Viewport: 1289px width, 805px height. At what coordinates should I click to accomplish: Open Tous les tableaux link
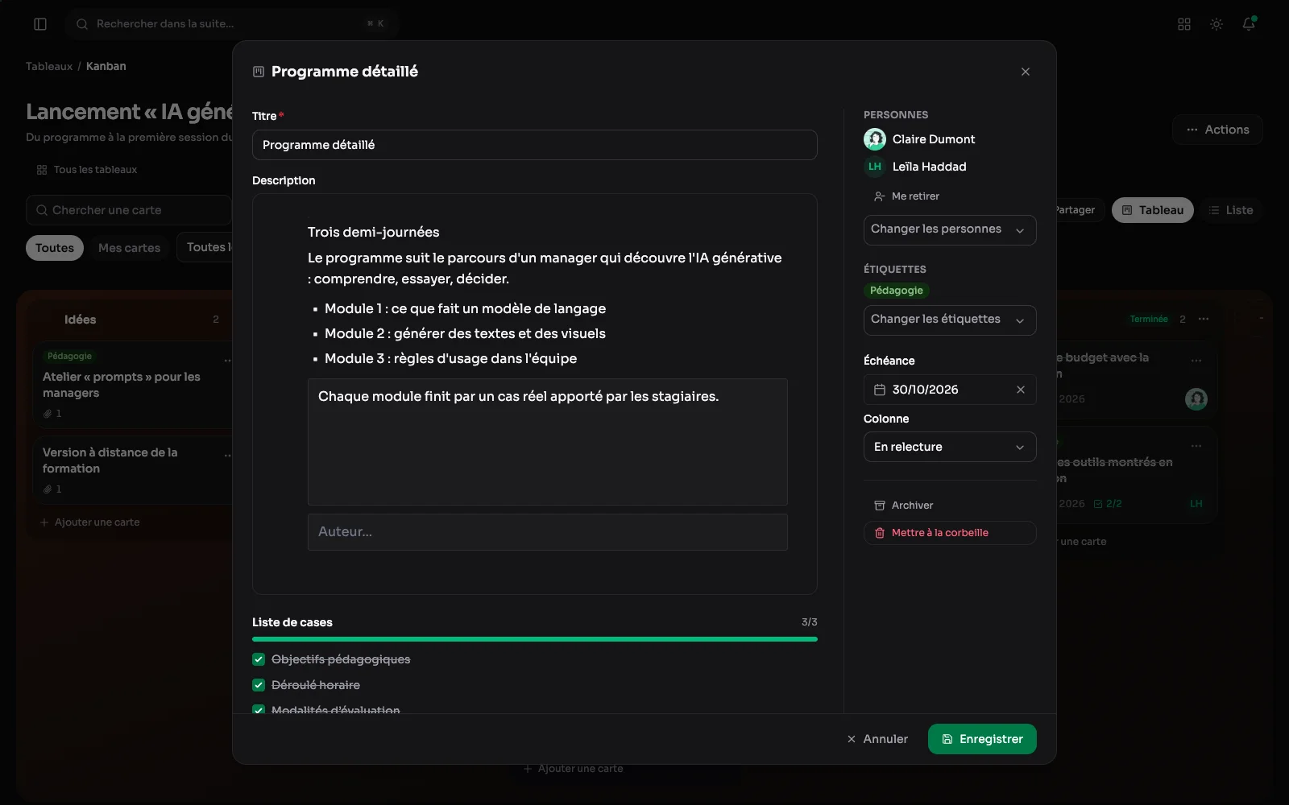point(87,170)
